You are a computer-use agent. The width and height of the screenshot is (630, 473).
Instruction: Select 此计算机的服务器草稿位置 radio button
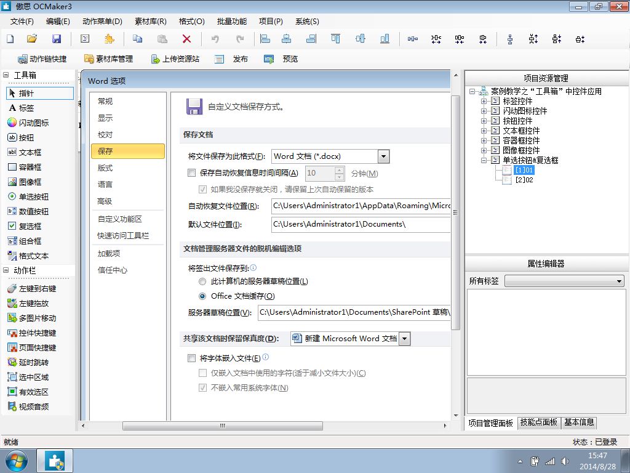[x=202, y=281]
